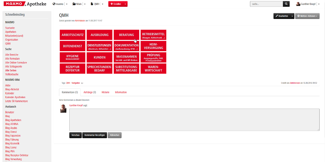Open the Information tab
Image resolution: width=325 pixels, height=162 pixels.
pos(121,92)
